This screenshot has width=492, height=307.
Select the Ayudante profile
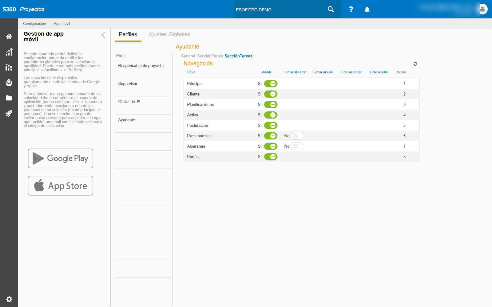tap(143, 123)
